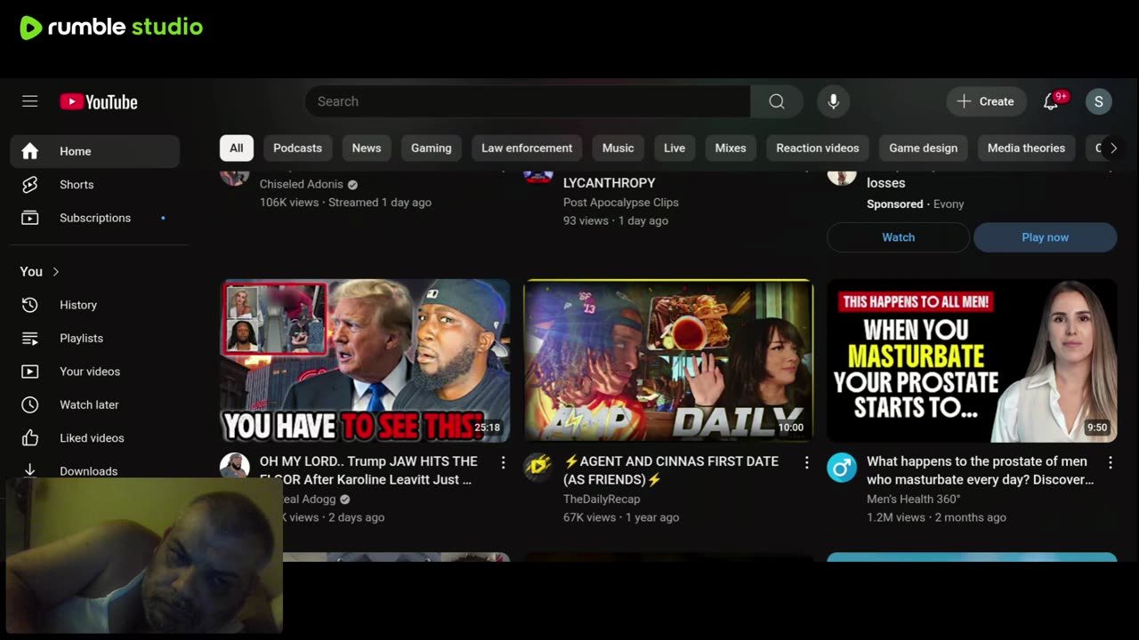This screenshot has height=640, width=1139.
Task: Open Liked videos in sidebar
Action: click(x=95, y=438)
